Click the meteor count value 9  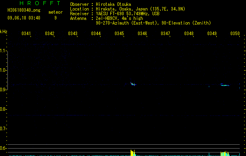tap(56, 18)
